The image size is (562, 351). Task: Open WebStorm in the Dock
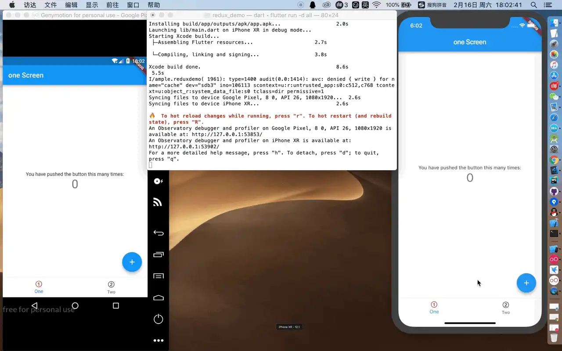tap(554, 181)
